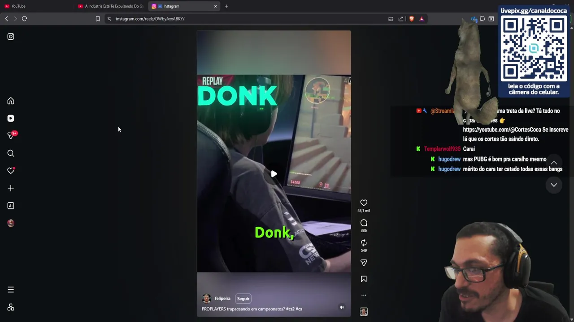Image resolution: width=574 pixels, height=322 pixels.
Task: Click the 336 comments count
Action: pos(364,231)
